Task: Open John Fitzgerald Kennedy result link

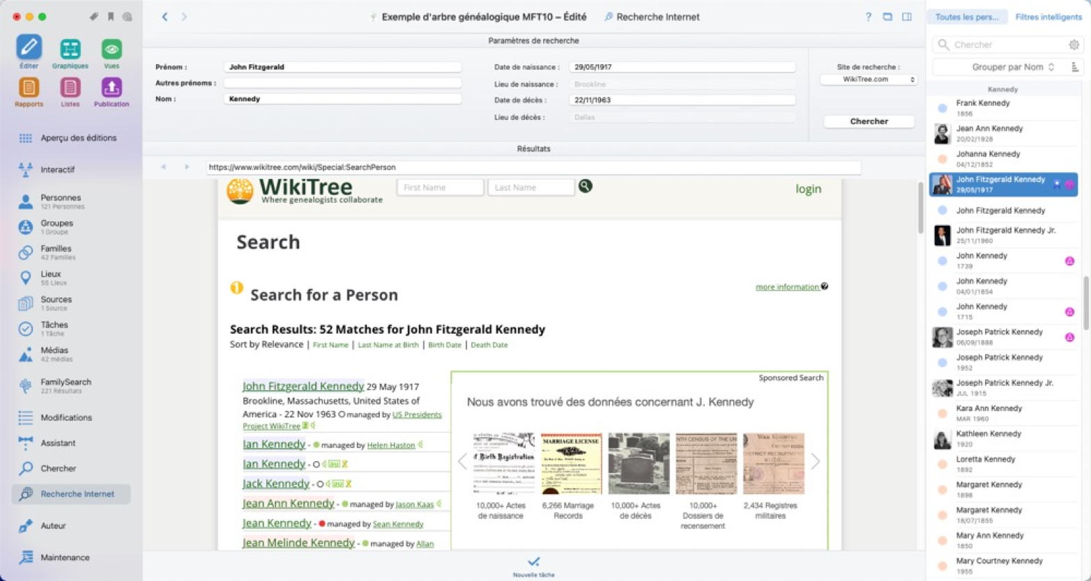Action: pyautogui.click(x=303, y=386)
